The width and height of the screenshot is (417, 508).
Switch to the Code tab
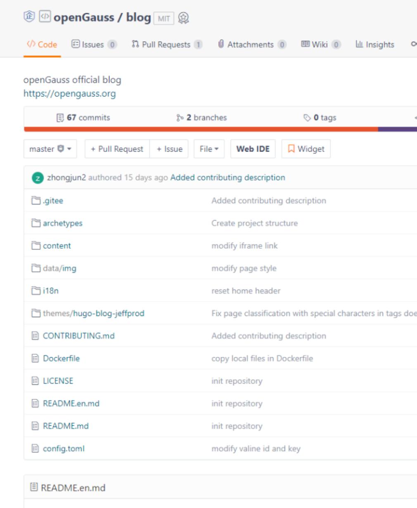tap(42, 45)
